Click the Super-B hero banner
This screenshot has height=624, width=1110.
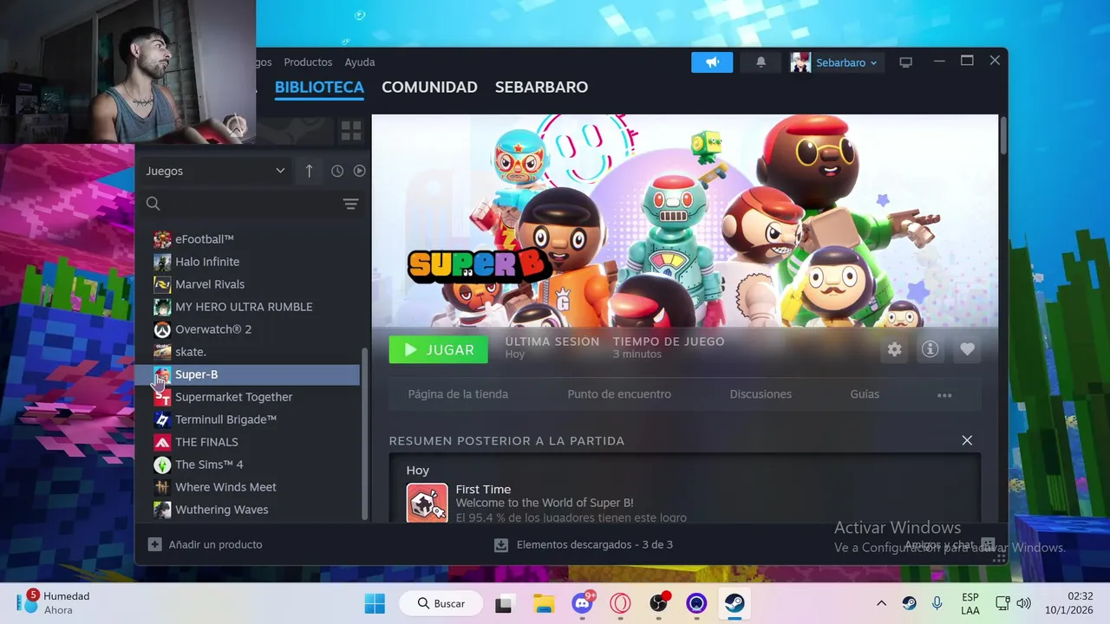[x=685, y=221]
